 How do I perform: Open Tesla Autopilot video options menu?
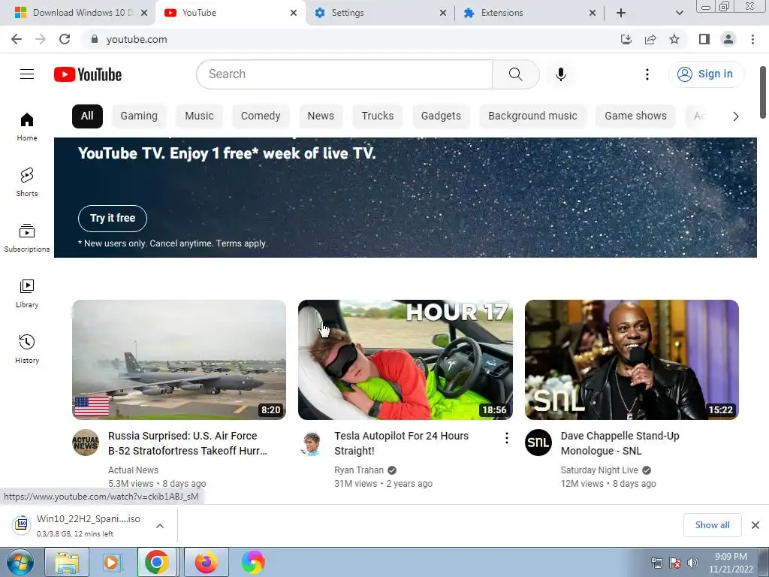click(507, 438)
